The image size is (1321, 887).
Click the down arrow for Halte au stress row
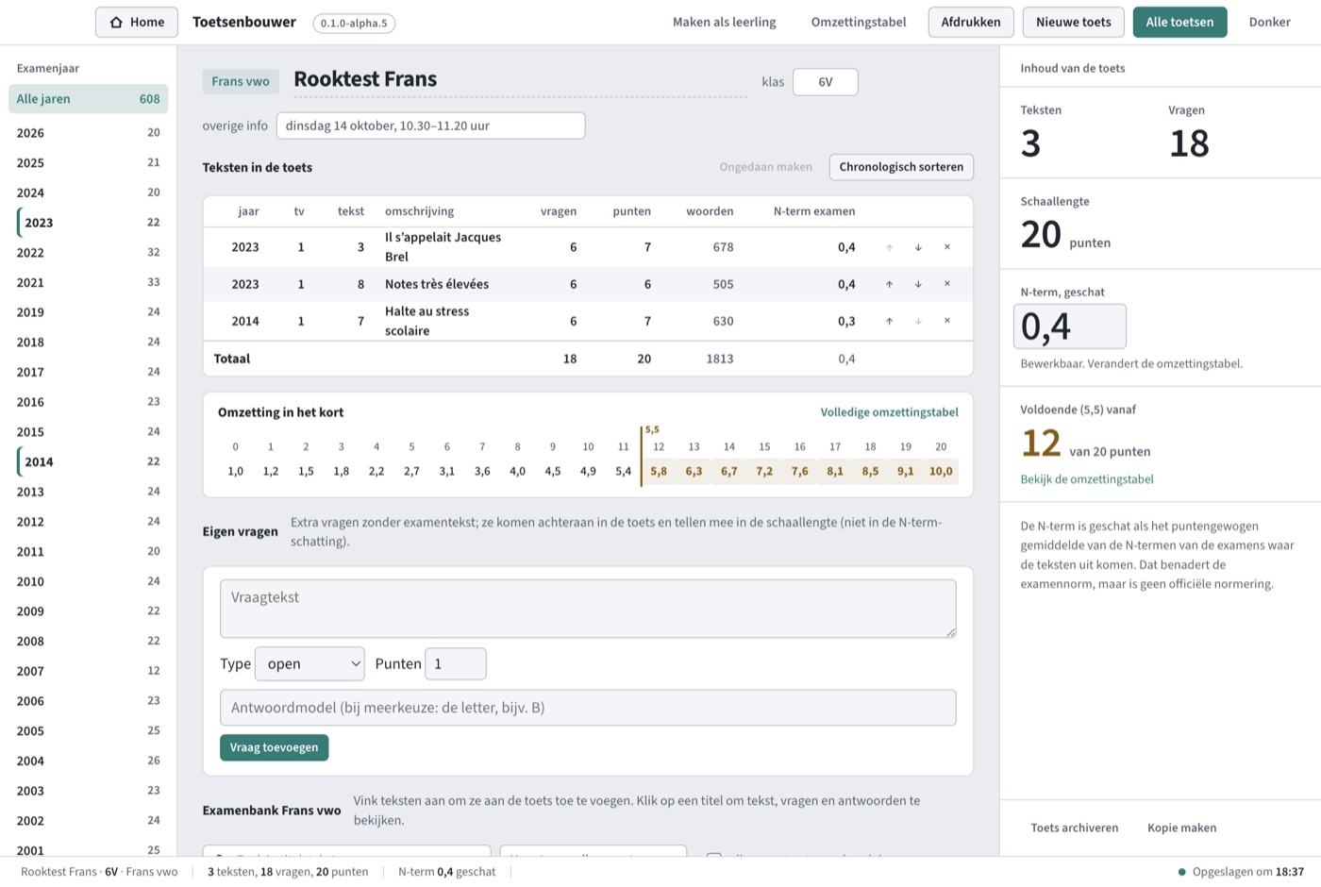918,321
